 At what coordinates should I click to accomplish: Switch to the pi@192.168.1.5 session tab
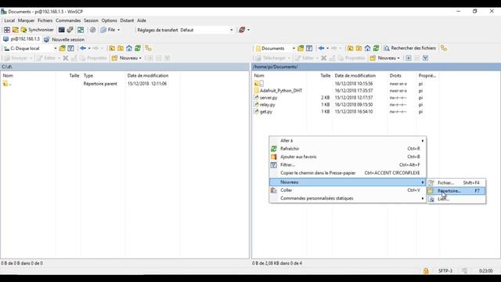(21, 39)
